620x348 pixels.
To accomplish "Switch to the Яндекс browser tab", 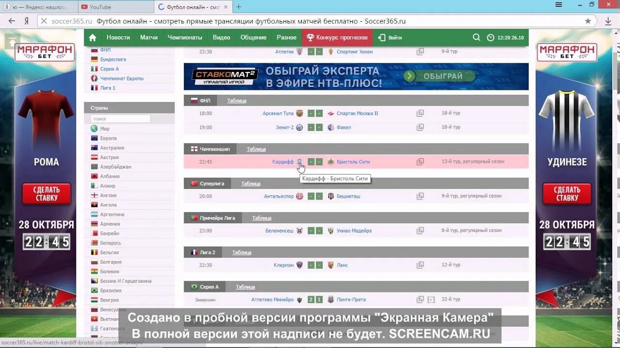I will click(39, 7).
